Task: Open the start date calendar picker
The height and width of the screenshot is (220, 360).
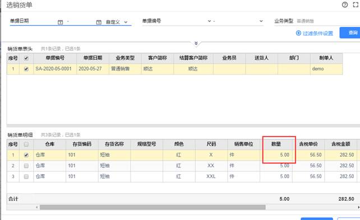Action: (x=60, y=22)
